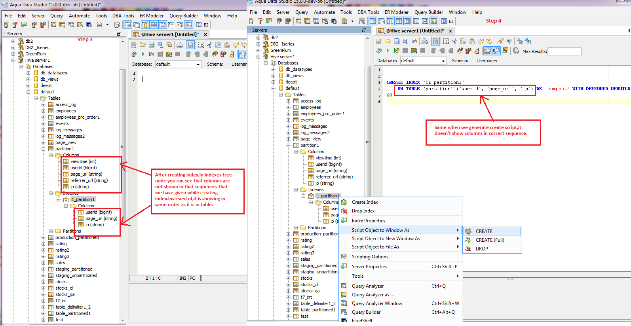Click the Undo arrow in left window editor toolbar
The height and width of the screenshot is (326, 631).
point(236,45)
